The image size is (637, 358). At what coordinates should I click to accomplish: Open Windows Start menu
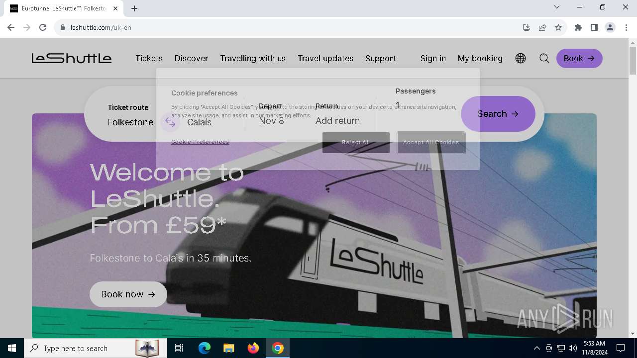tap(12, 348)
